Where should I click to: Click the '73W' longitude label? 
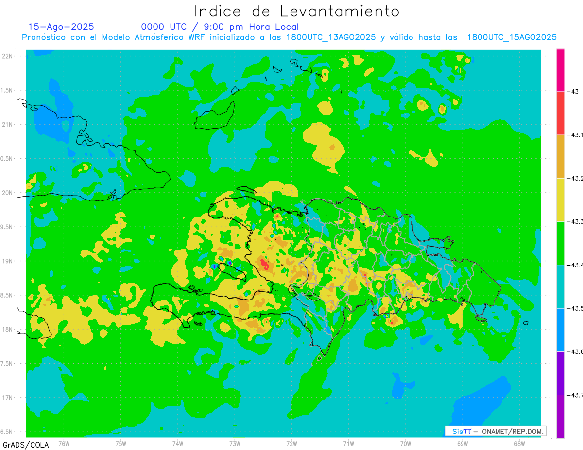pos(235,443)
